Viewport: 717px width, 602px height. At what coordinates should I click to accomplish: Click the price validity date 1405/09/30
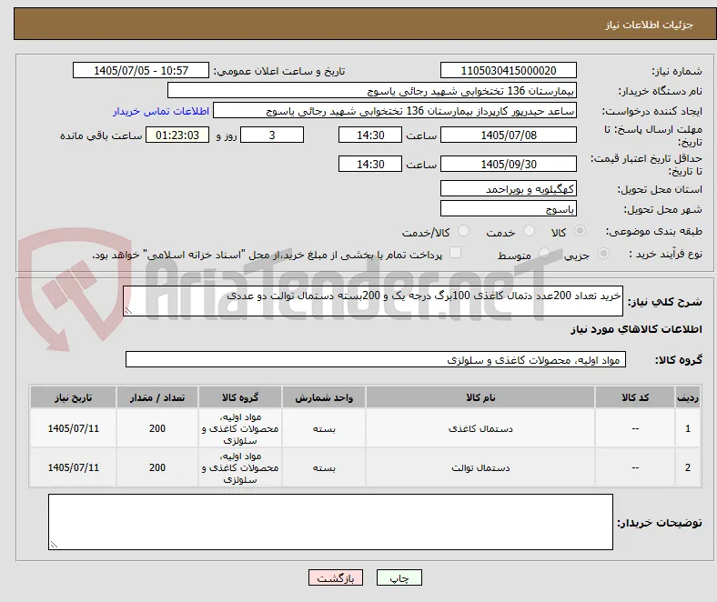tap(508, 164)
